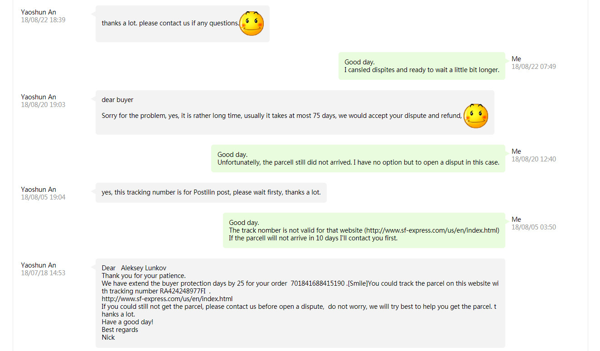Open Yaoshun An's name above 18/08/22 18:39
Viewport: 600px width, 351px height.
point(39,12)
